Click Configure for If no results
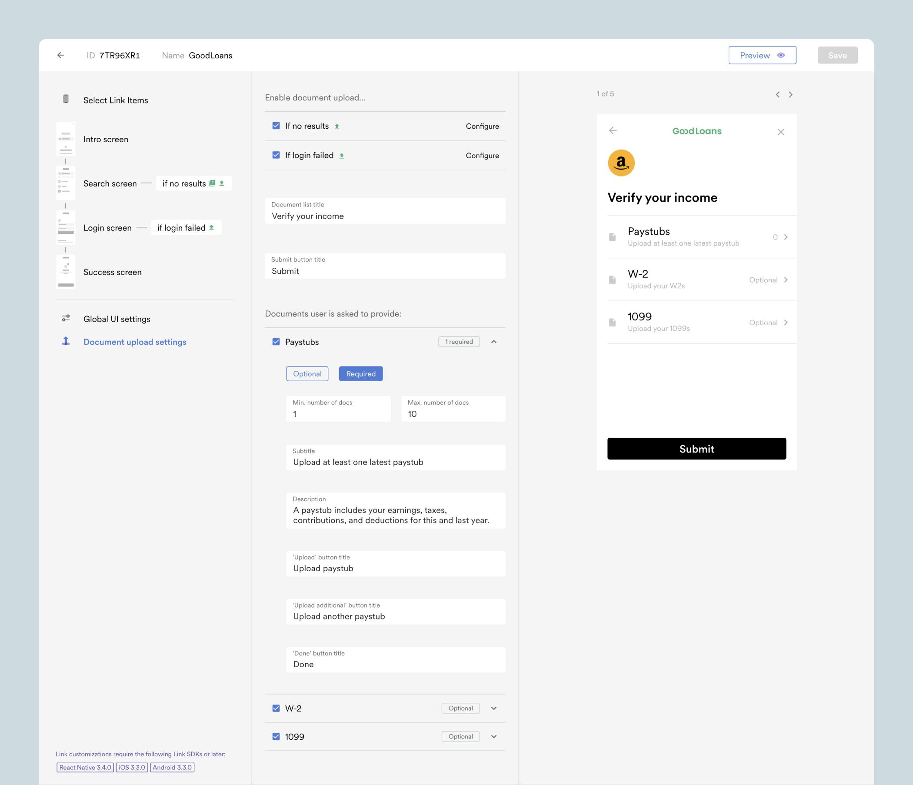Image resolution: width=913 pixels, height=785 pixels. (482, 126)
